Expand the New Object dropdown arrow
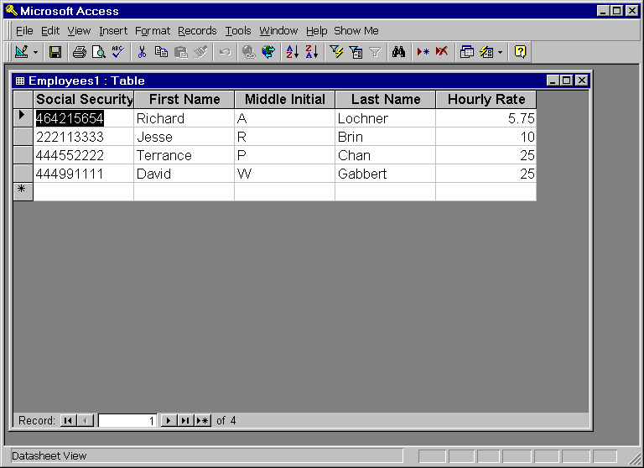Screen dimensions: 644x468 coord(501,52)
